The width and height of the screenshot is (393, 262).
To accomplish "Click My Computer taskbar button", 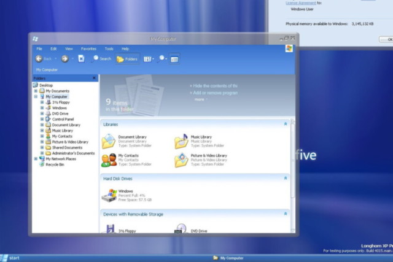I will [228, 258].
